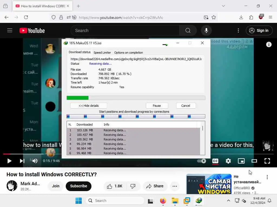The width and height of the screenshot is (277, 207).
Task: Enable the miniplayer mode
Action: pos(241,161)
